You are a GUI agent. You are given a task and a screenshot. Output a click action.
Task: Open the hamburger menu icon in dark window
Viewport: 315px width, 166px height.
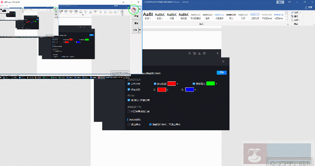[199, 53]
